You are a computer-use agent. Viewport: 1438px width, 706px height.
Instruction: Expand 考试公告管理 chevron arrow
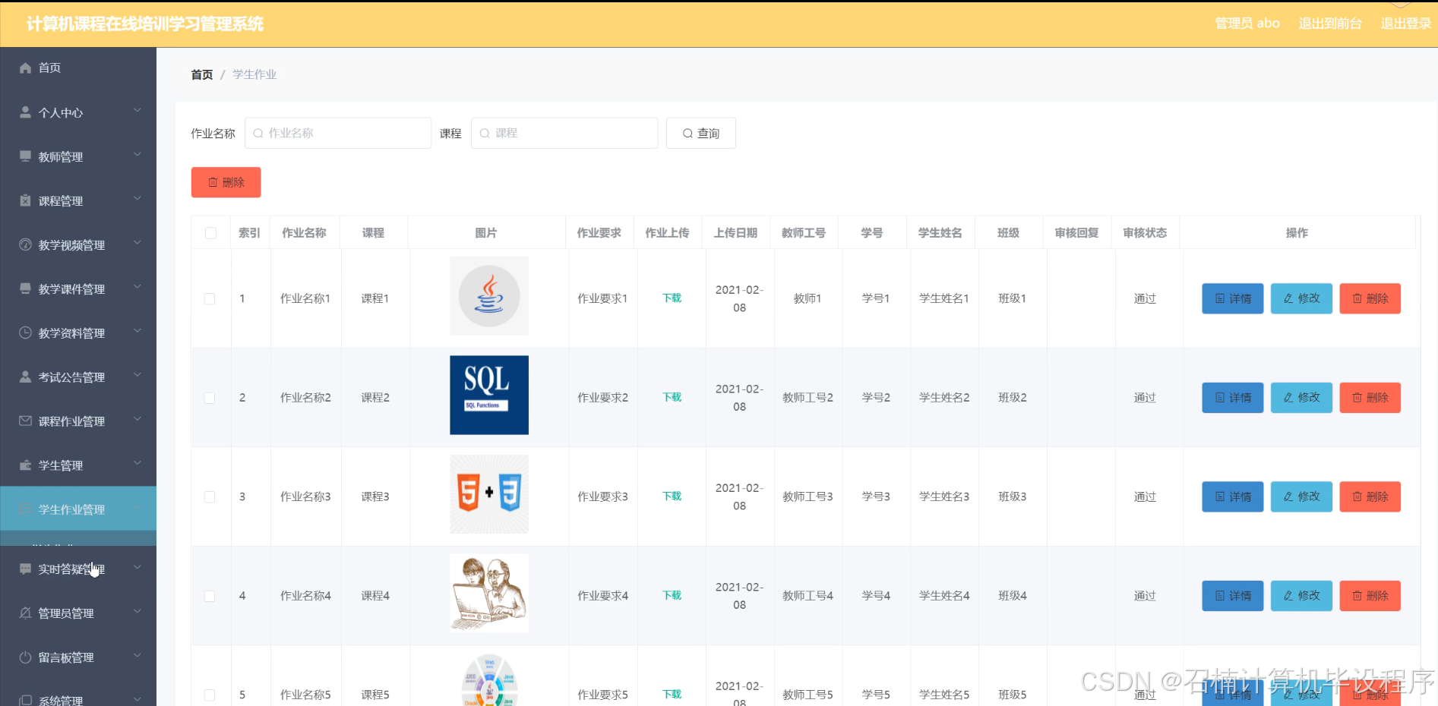137,374
